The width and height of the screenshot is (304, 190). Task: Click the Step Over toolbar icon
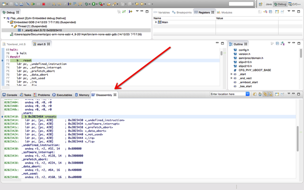pos(59,4)
